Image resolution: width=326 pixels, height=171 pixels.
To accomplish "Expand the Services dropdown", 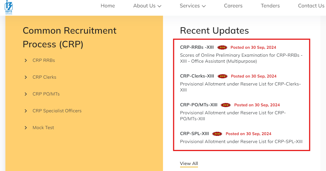I will click(x=193, y=5).
